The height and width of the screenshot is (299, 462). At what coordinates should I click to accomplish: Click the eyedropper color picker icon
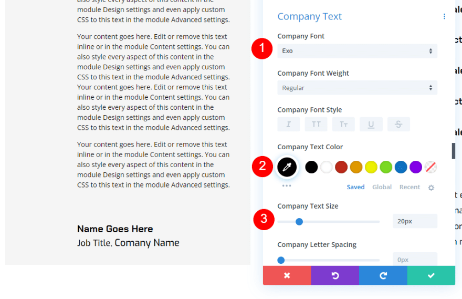pyautogui.click(x=287, y=167)
